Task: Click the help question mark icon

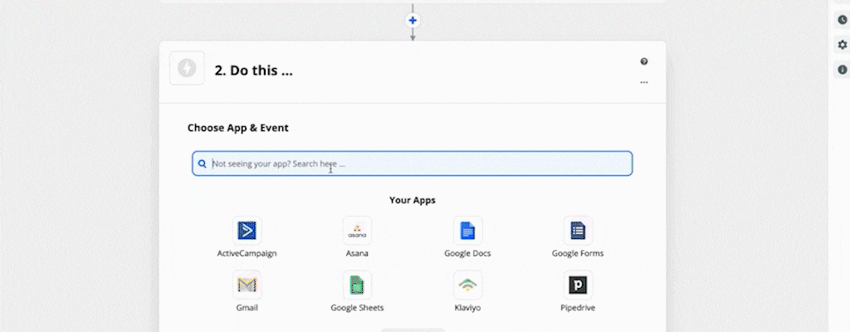Action: coord(644,61)
